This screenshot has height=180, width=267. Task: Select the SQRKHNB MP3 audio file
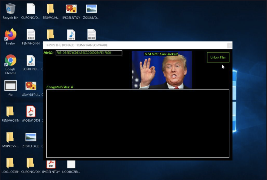(x=31, y=61)
